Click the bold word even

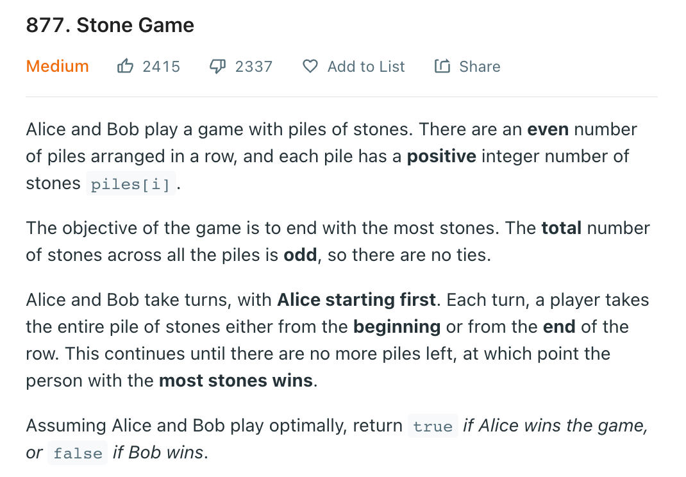tap(548, 130)
